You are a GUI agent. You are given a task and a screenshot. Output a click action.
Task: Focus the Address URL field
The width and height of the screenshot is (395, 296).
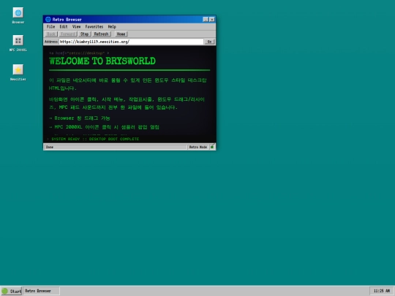pyautogui.click(x=131, y=42)
